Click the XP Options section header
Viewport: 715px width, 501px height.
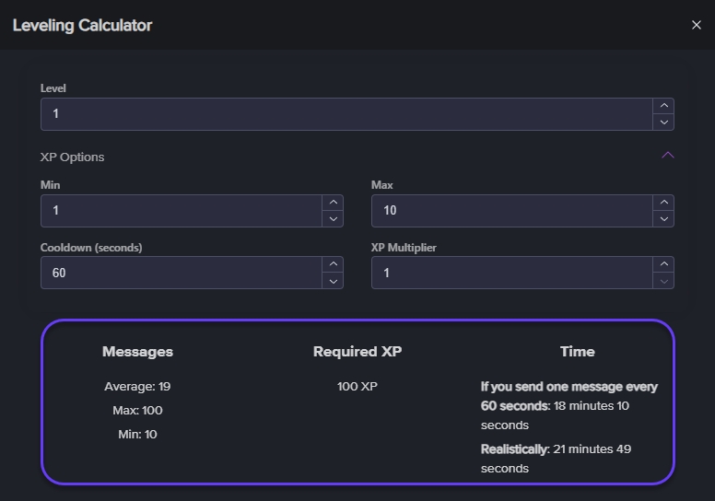(73, 157)
